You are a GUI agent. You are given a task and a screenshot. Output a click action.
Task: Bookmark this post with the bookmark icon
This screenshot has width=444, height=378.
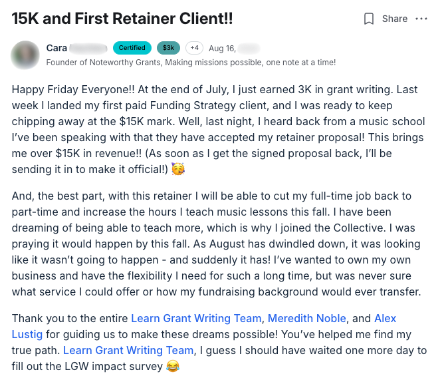click(369, 19)
